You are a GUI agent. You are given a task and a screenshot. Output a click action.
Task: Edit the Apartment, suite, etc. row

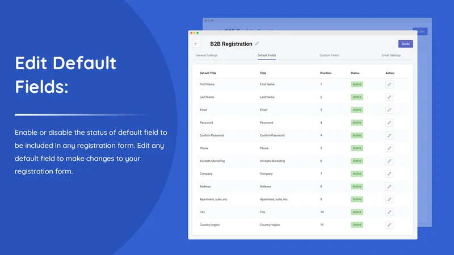point(389,199)
